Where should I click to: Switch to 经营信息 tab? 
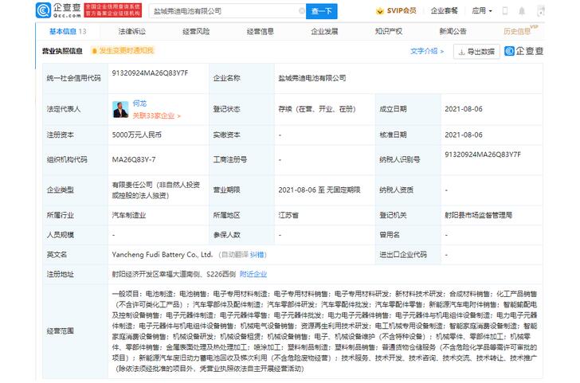(260, 31)
